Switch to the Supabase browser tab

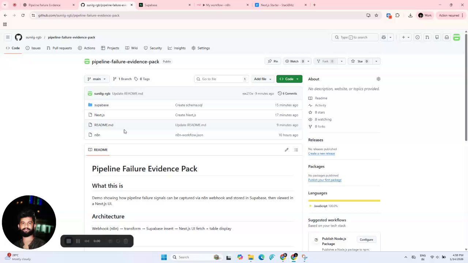(x=165, y=5)
